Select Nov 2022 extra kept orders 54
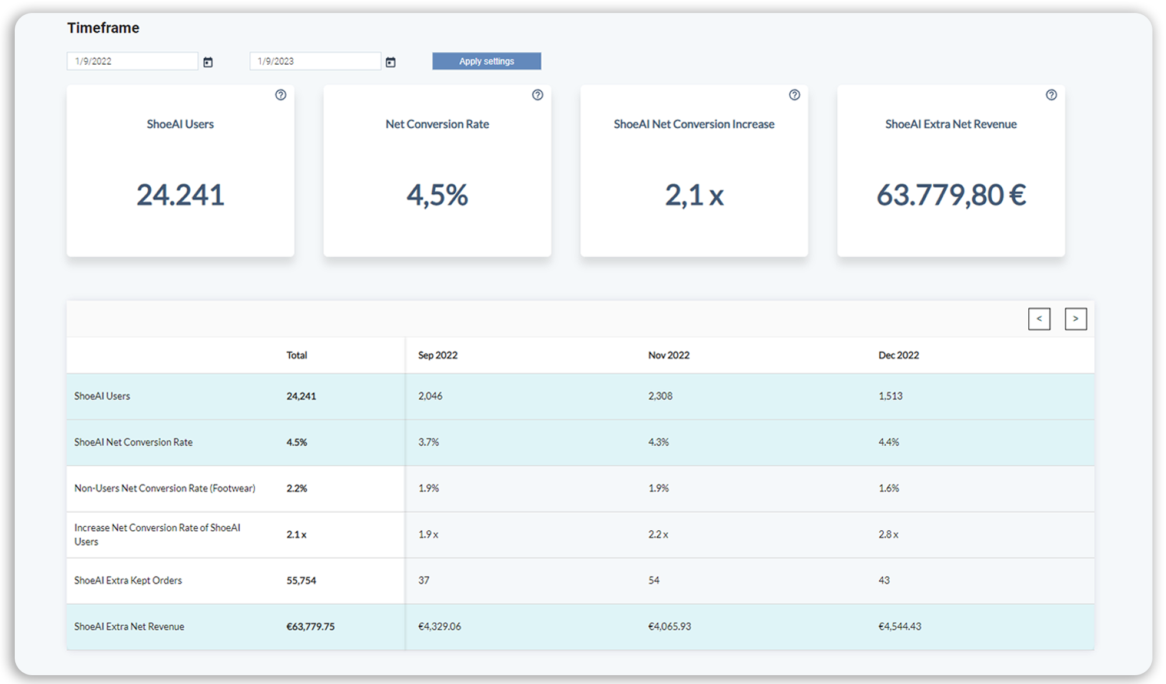The height and width of the screenshot is (684, 1166). [x=654, y=580]
